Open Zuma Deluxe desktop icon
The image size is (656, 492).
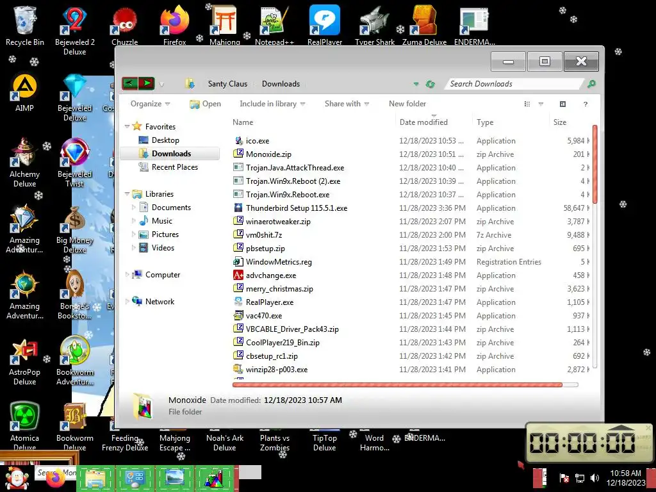(x=424, y=25)
